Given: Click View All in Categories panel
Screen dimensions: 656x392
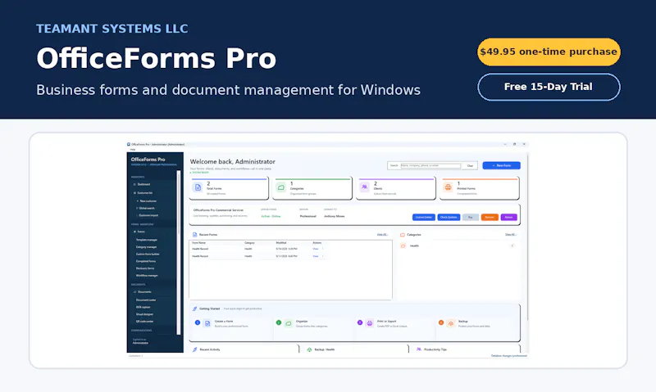Looking at the screenshot, I should click(510, 235).
